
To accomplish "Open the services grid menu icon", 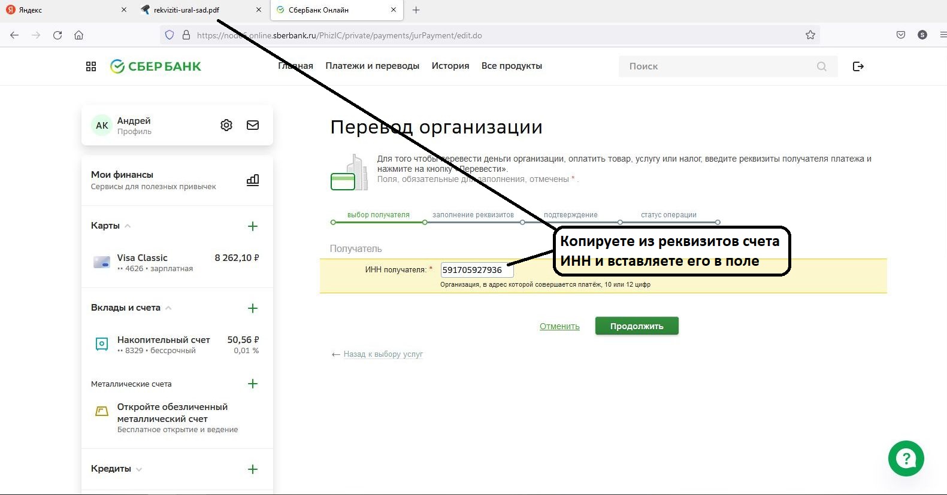I will coord(91,66).
